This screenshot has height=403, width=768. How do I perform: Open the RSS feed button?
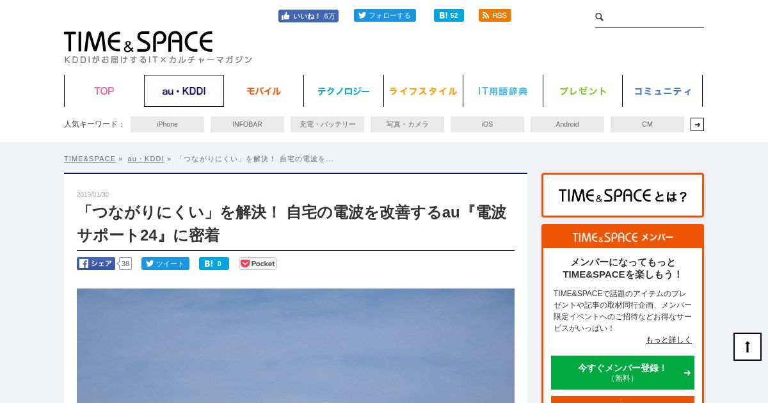click(x=495, y=15)
